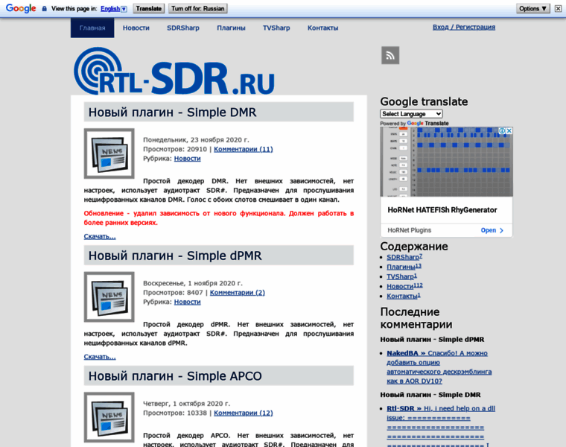566x447 pixels.
Task: Click the RSS feed icon
Action: pyautogui.click(x=390, y=55)
